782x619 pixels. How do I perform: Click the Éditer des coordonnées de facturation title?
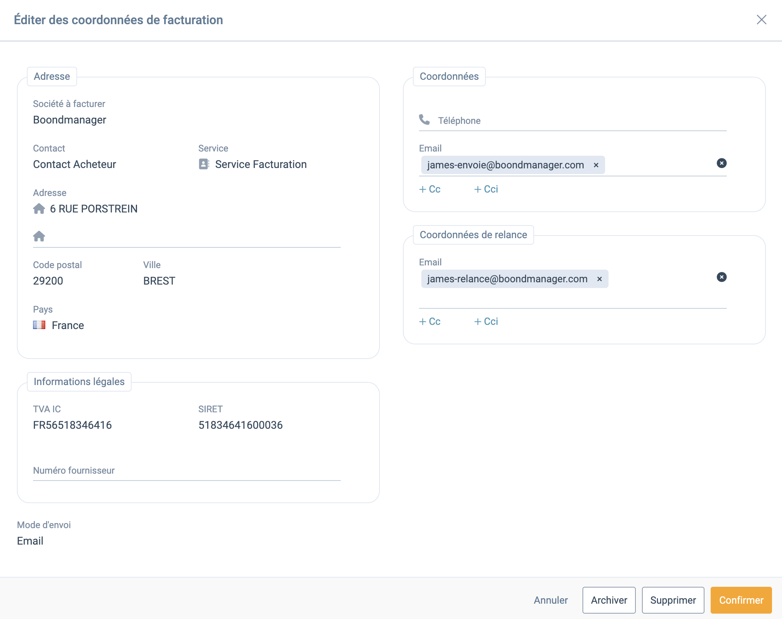119,20
